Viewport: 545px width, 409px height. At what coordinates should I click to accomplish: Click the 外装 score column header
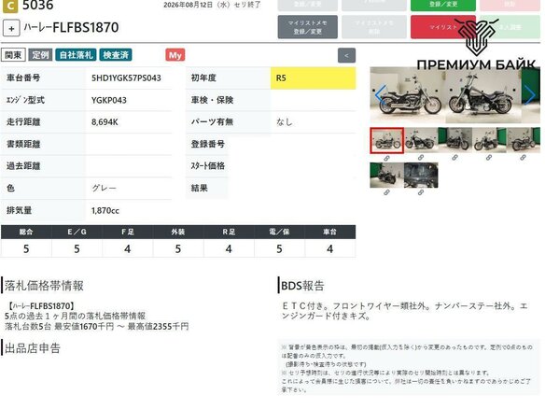pyautogui.click(x=178, y=232)
